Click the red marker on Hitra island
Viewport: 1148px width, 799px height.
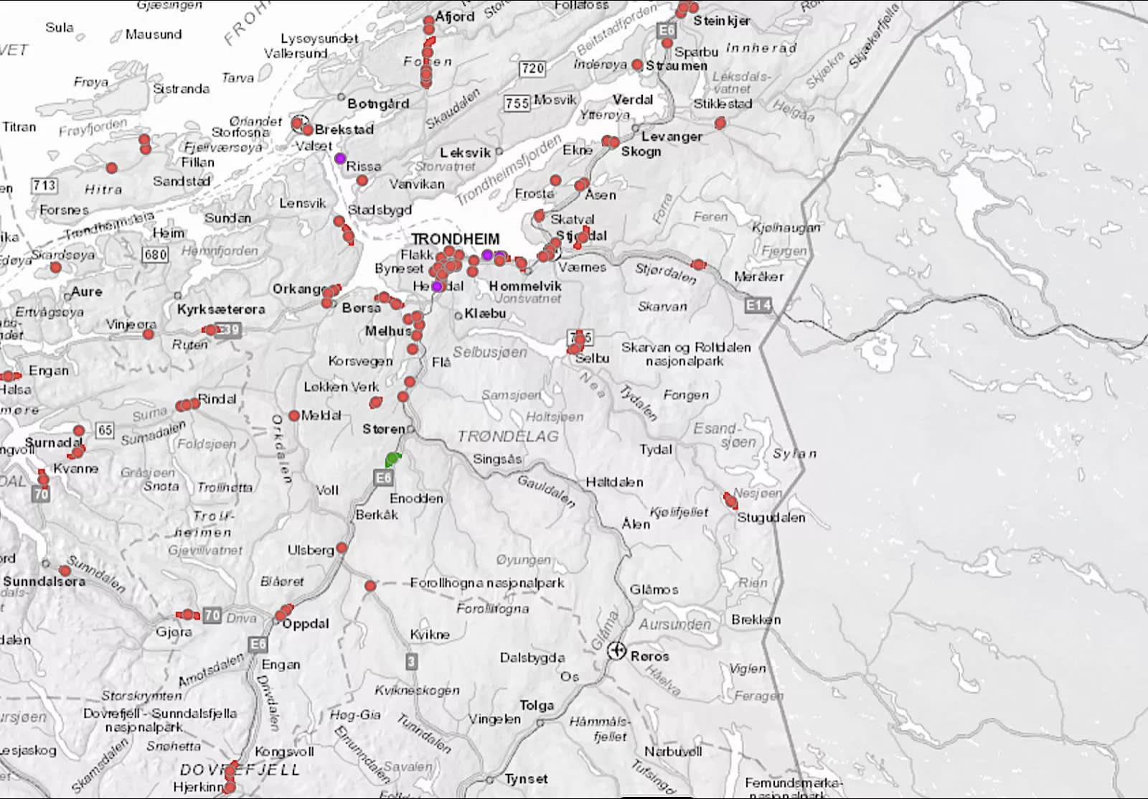click(112, 168)
